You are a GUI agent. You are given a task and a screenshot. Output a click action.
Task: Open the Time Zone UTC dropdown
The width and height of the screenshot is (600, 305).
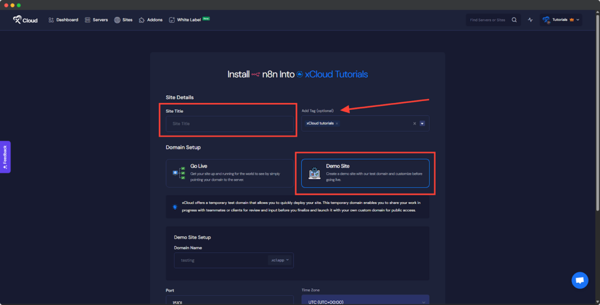[365, 301]
